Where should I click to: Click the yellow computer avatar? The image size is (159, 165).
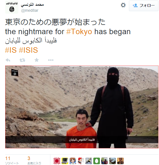65,161
